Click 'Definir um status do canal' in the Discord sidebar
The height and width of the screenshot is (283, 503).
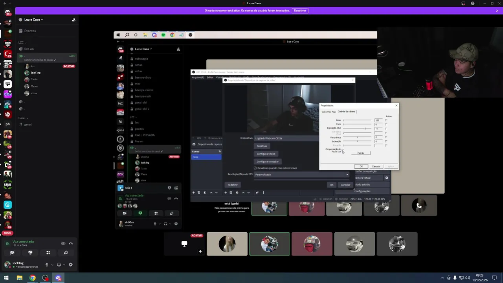(x=40, y=60)
